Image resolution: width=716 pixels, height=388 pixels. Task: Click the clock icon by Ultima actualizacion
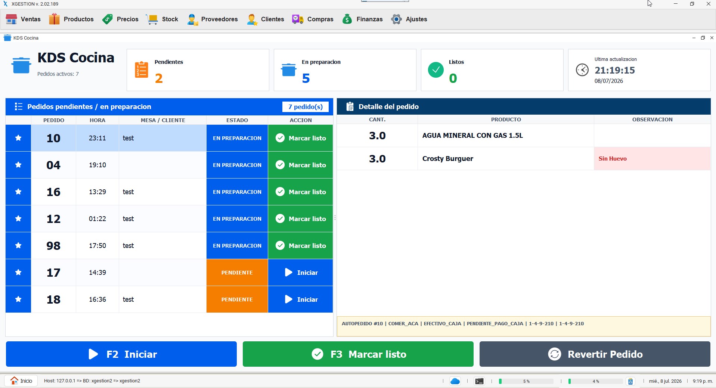coord(582,70)
